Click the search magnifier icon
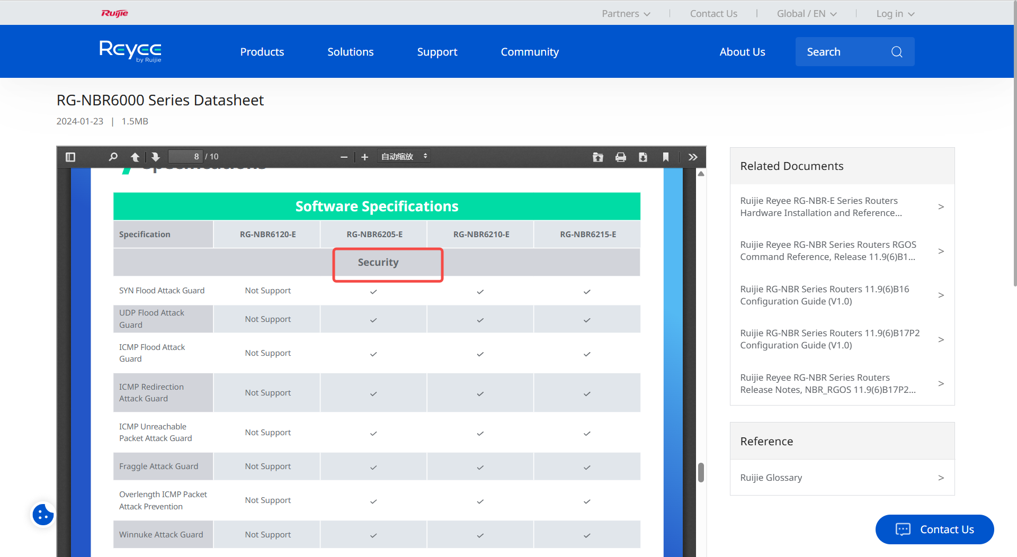Viewport: 1017px width, 557px height. [x=897, y=52]
